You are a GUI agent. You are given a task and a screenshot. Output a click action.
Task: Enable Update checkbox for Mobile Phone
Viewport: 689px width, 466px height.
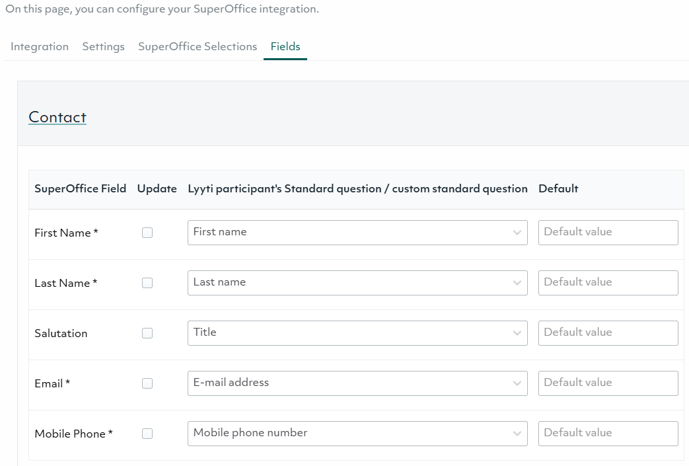point(147,434)
